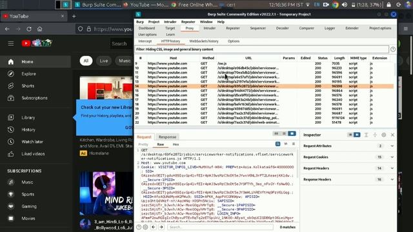Go to browser home page
Viewport: 413px width, 232px height.
(x=39, y=29)
